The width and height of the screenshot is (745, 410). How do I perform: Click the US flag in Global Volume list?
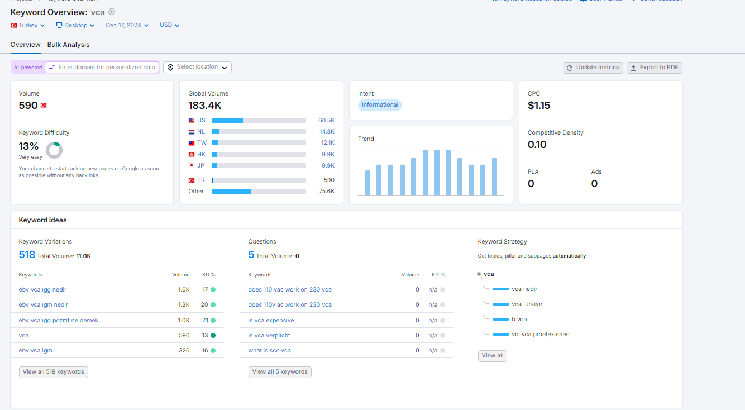click(x=192, y=120)
